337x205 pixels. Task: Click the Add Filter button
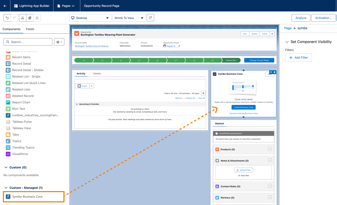pyautogui.click(x=299, y=57)
